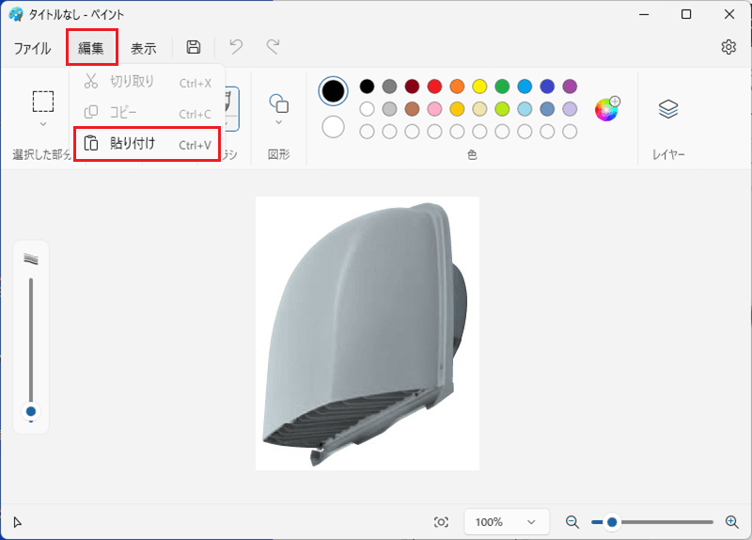The image size is (752, 540).
Task: Click the undo arrow icon
Action: click(236, 46)
